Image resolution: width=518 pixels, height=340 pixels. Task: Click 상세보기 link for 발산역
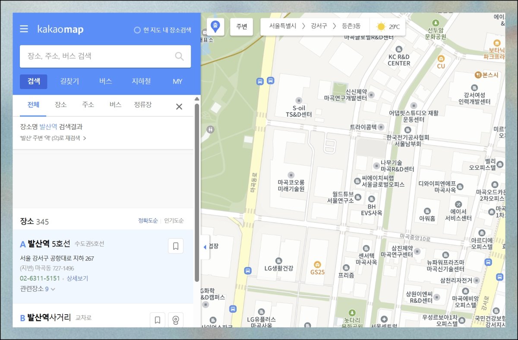tap(77, 278)
